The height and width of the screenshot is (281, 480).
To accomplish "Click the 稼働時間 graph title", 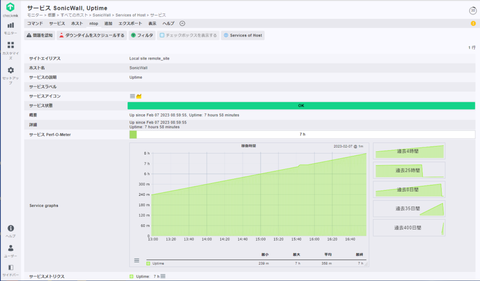I will coord(248,146).
